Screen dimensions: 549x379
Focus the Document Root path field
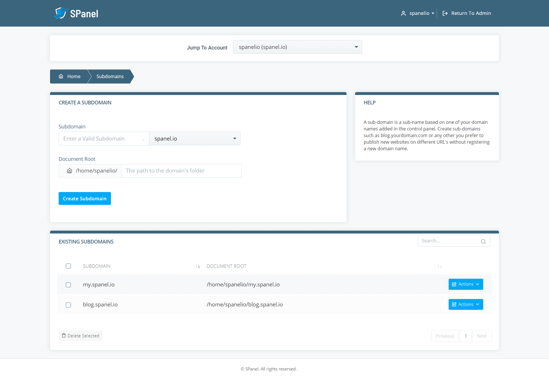182,171
